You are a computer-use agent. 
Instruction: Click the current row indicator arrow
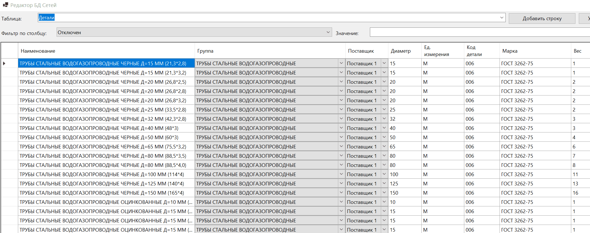(4, 64)
